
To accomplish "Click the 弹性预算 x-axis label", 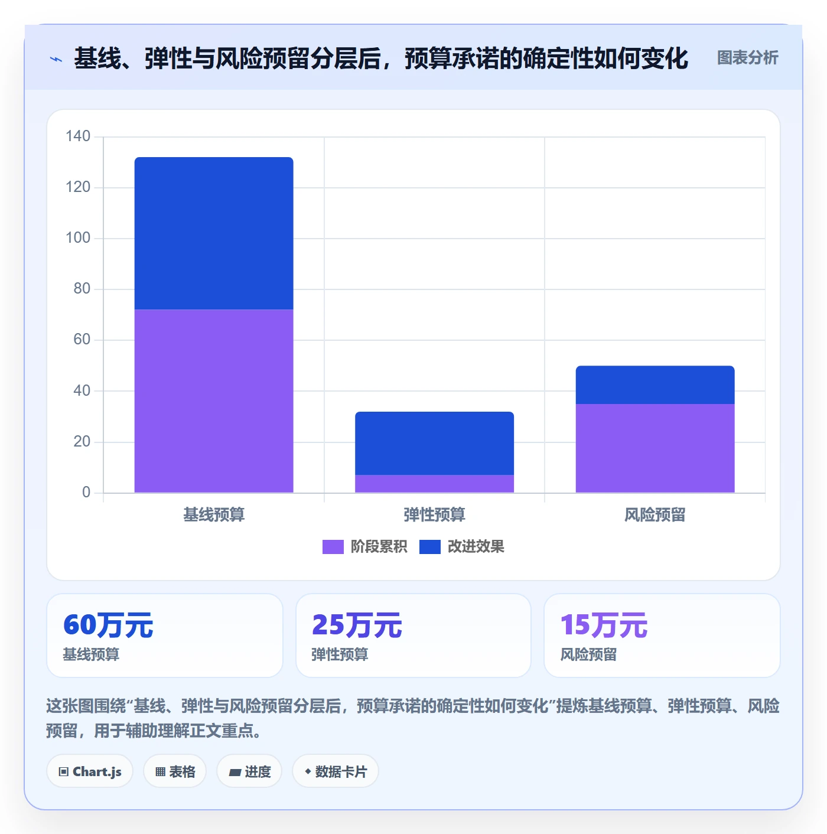I will 434,515.
